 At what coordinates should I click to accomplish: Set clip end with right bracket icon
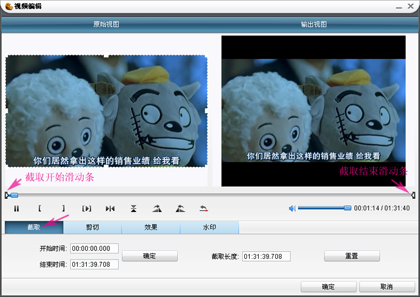63,209
